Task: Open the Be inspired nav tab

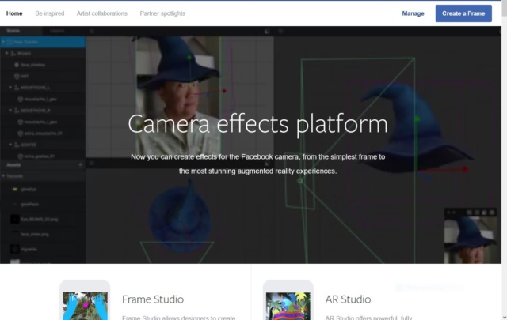Action: point(50,13)
